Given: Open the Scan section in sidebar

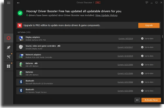Looking at the screenshot, I should [9, 38].
